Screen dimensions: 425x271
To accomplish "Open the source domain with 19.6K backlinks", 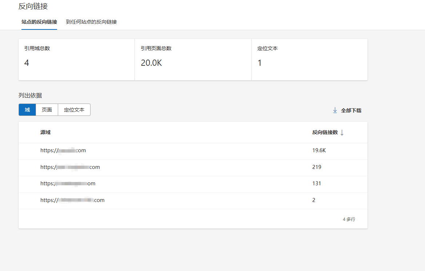I will 63,150.
